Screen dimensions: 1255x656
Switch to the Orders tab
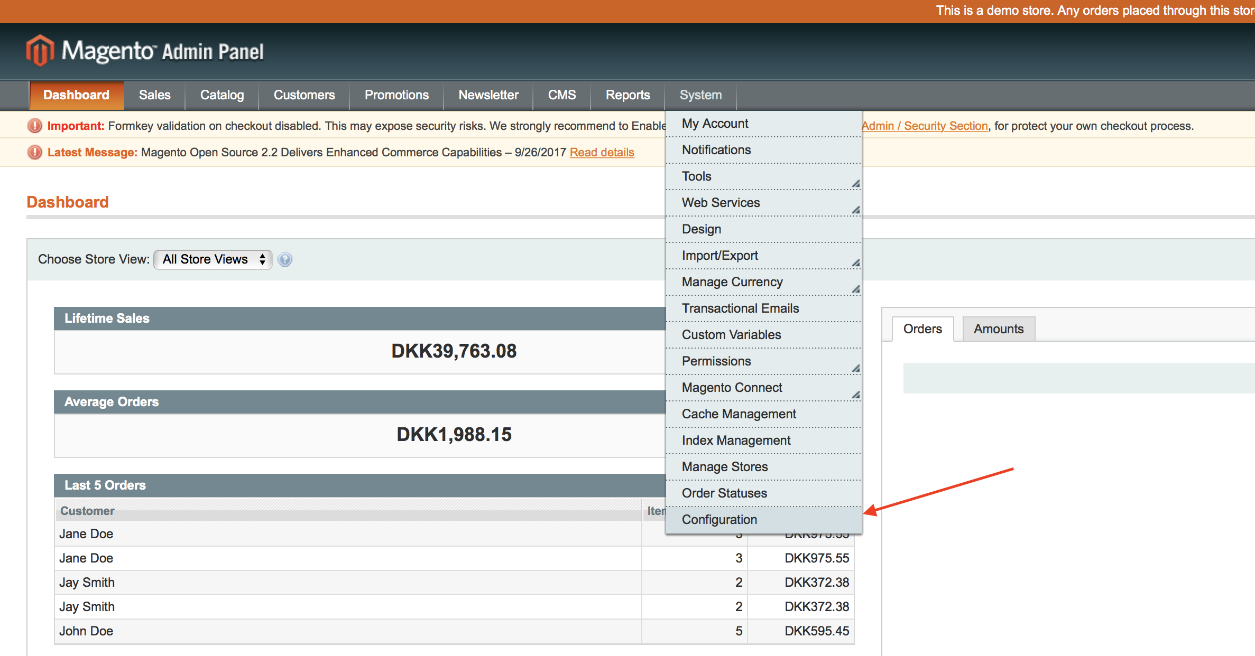coord(922,329)
